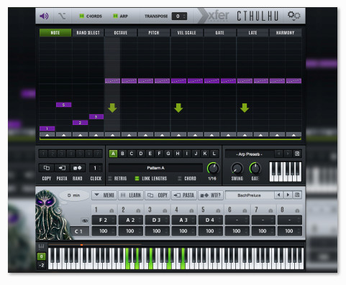
Task: Adjust the Swing knob
Action: 237,169
